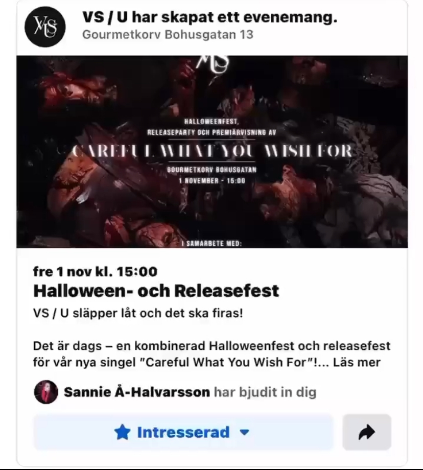
Task: Open Sannie Å-Halvarsson's profile picture
Action: point(46,392)
